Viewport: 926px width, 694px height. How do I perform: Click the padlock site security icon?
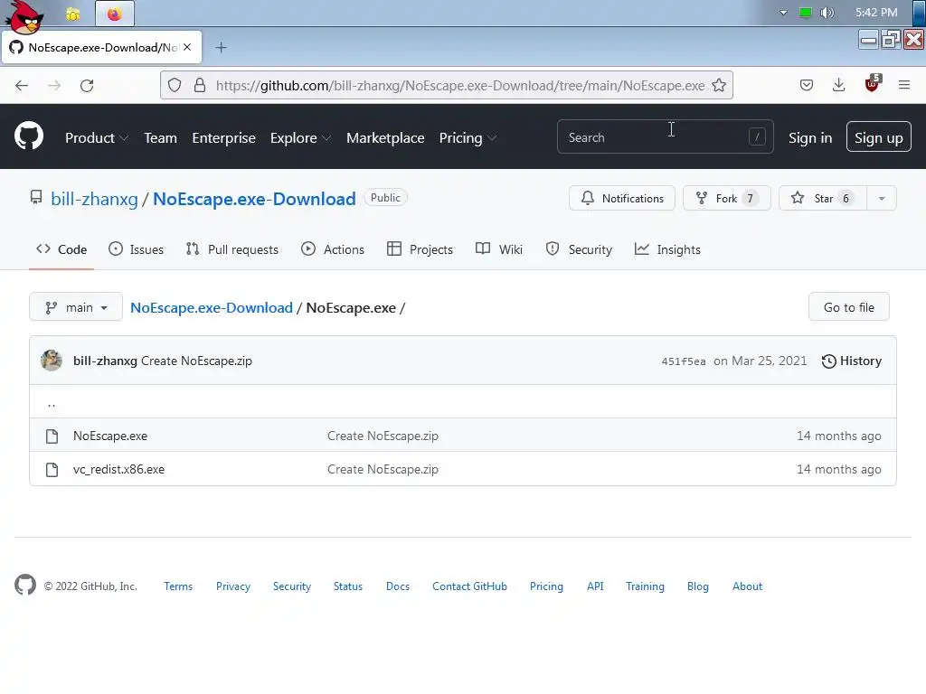pos(200,85)
